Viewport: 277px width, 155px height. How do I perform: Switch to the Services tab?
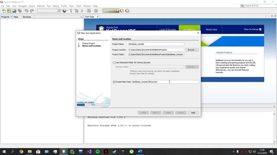coord(27,17)
